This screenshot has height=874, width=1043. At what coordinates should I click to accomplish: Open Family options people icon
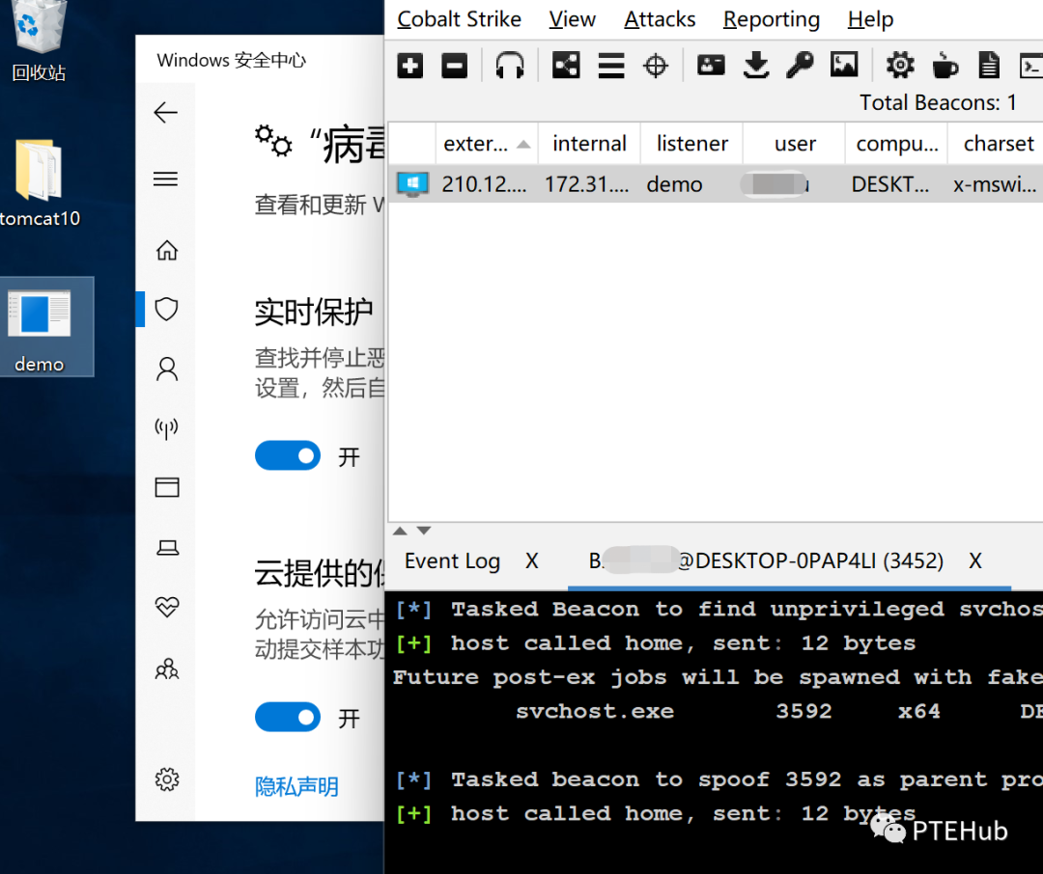pos(167,668)
